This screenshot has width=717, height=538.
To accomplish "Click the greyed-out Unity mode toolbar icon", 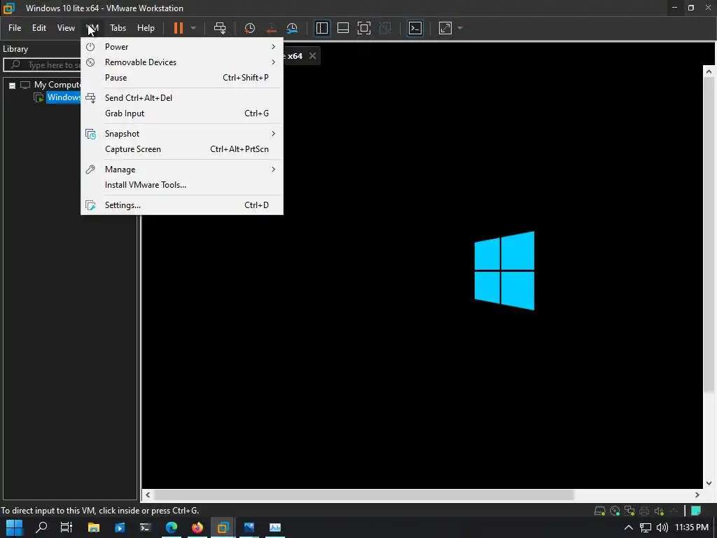I will coord(386,28).
